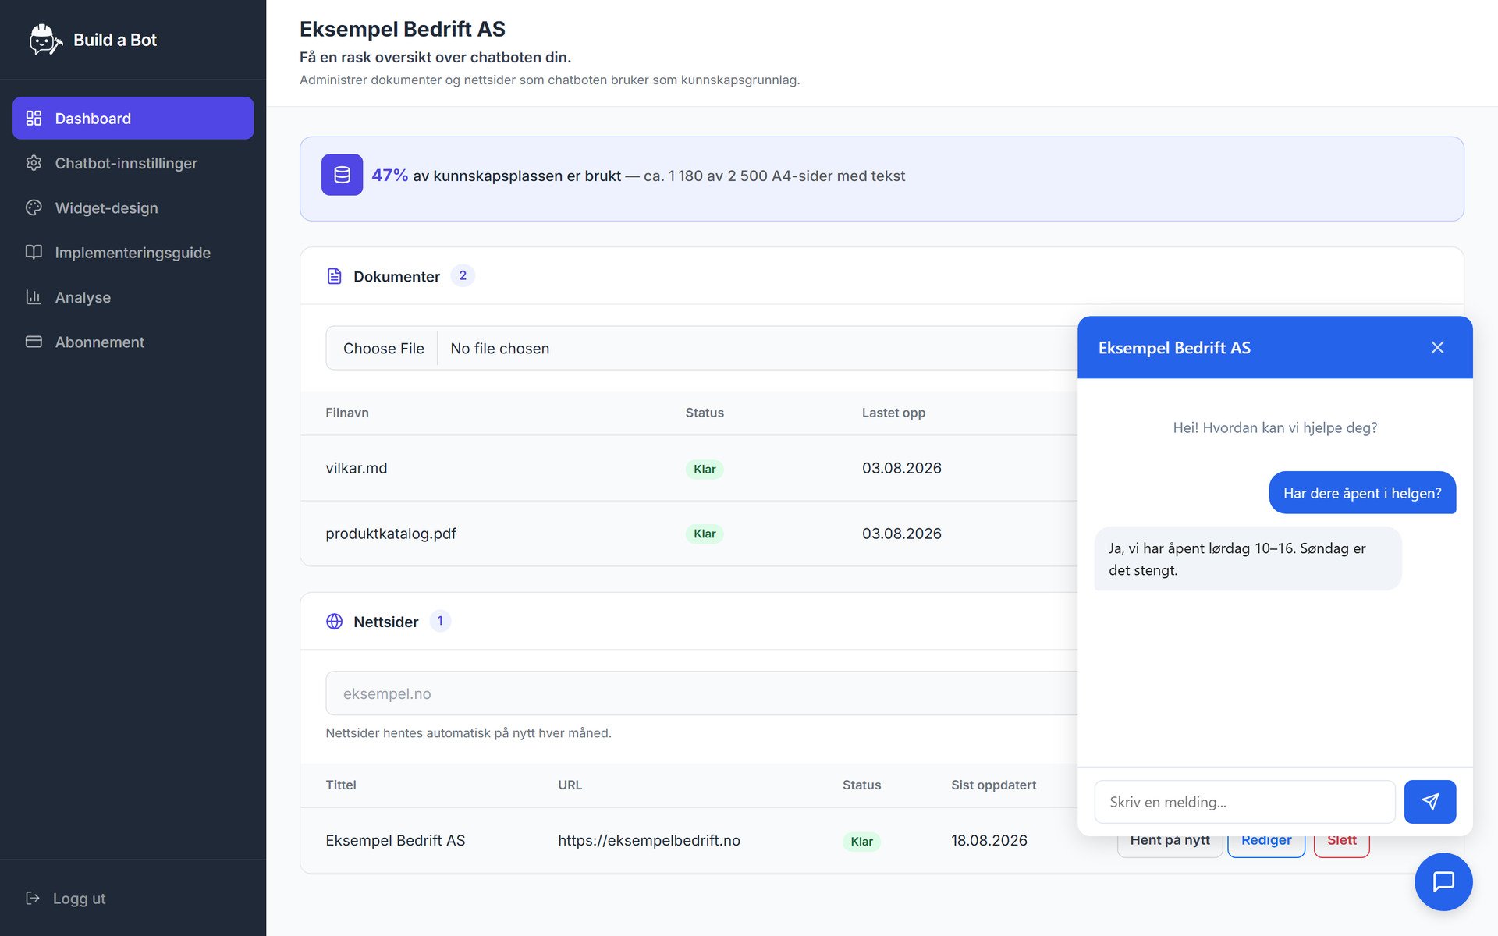Click the Dokumenter file icon
The image size is (1498, 936).
pos(334,276)
